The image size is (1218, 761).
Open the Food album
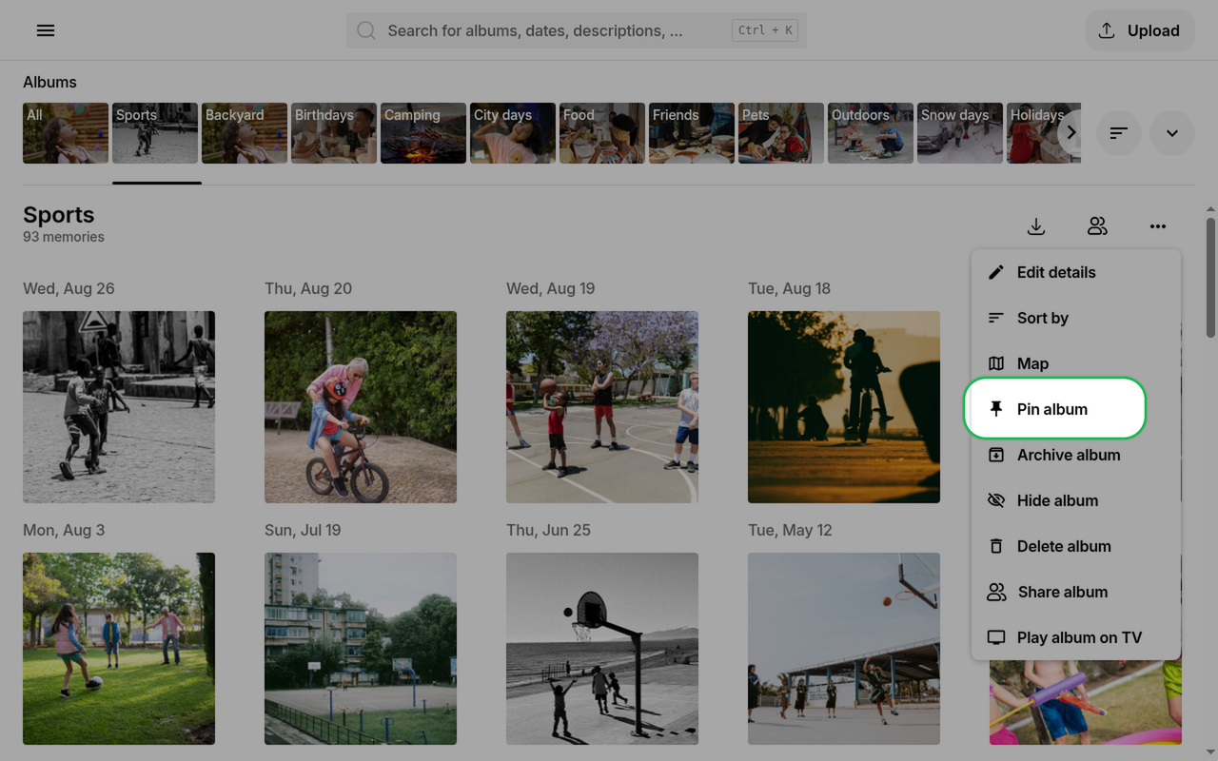point(602,133)
